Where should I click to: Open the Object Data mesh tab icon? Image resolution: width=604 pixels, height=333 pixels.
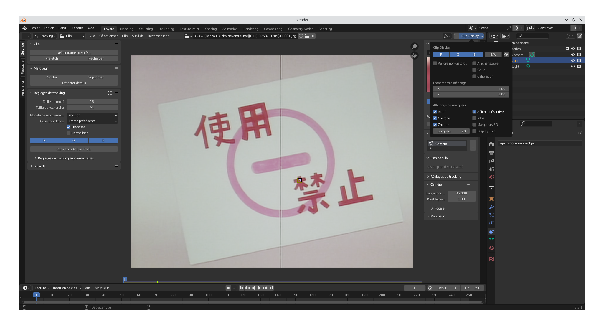[491, 240]
